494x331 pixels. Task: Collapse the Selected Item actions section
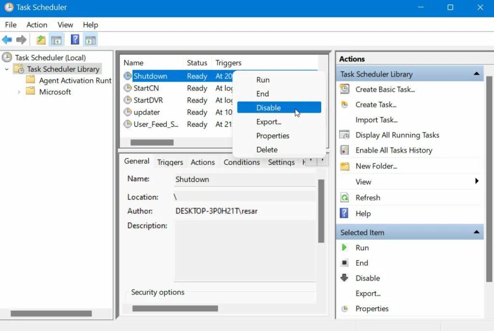coord(477,232)
